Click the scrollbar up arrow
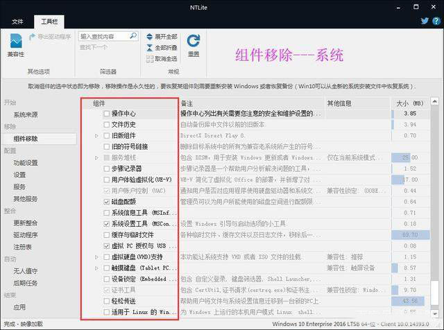 435,101
